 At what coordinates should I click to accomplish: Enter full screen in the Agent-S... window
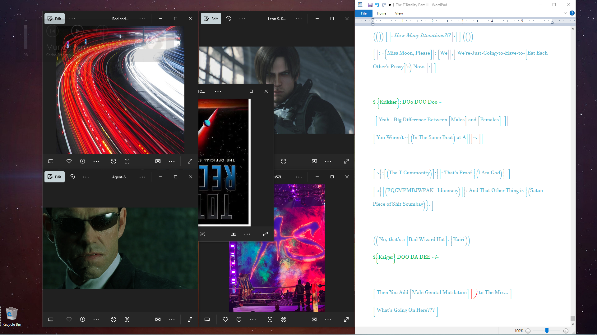[190, 319]
